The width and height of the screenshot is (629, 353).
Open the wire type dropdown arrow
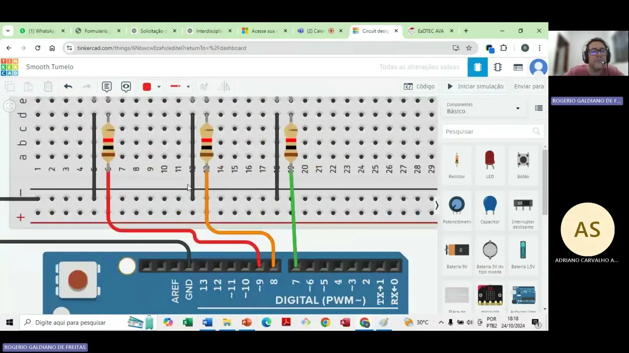pyautogui.click(x=188, y=87)
